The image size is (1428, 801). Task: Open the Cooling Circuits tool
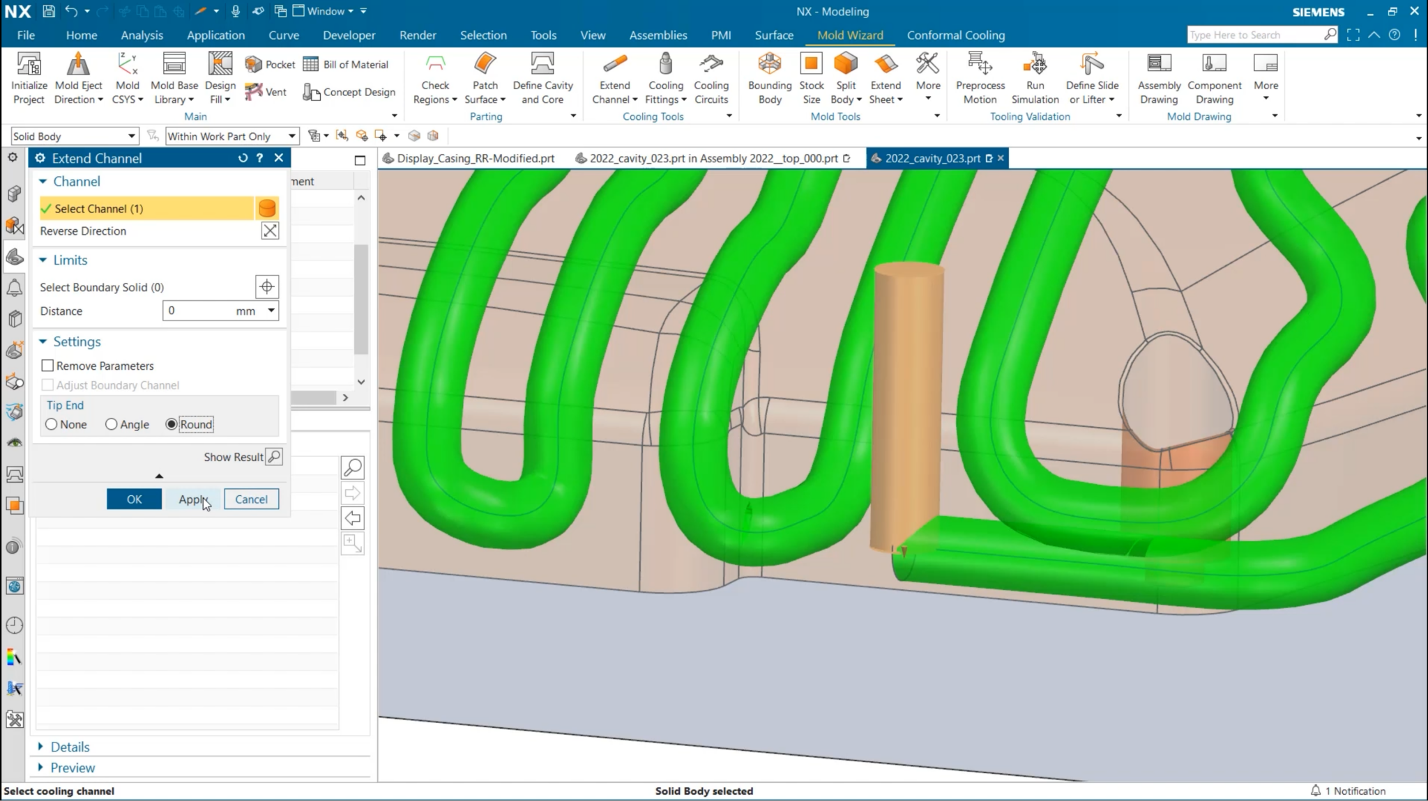711,78
